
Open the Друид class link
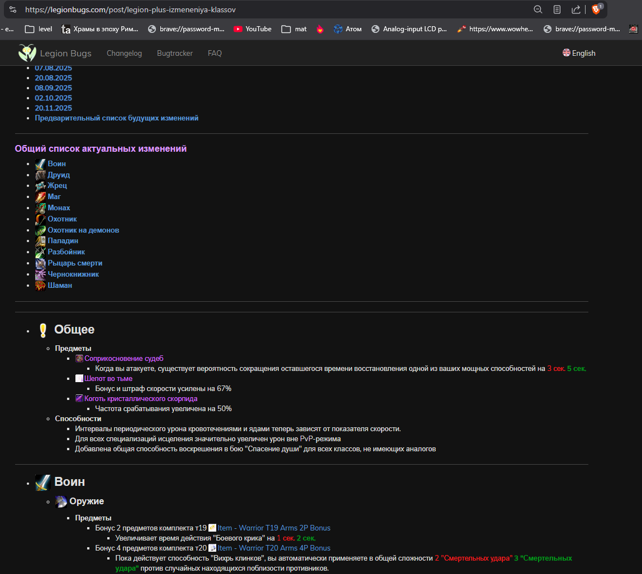coord(59,175)
